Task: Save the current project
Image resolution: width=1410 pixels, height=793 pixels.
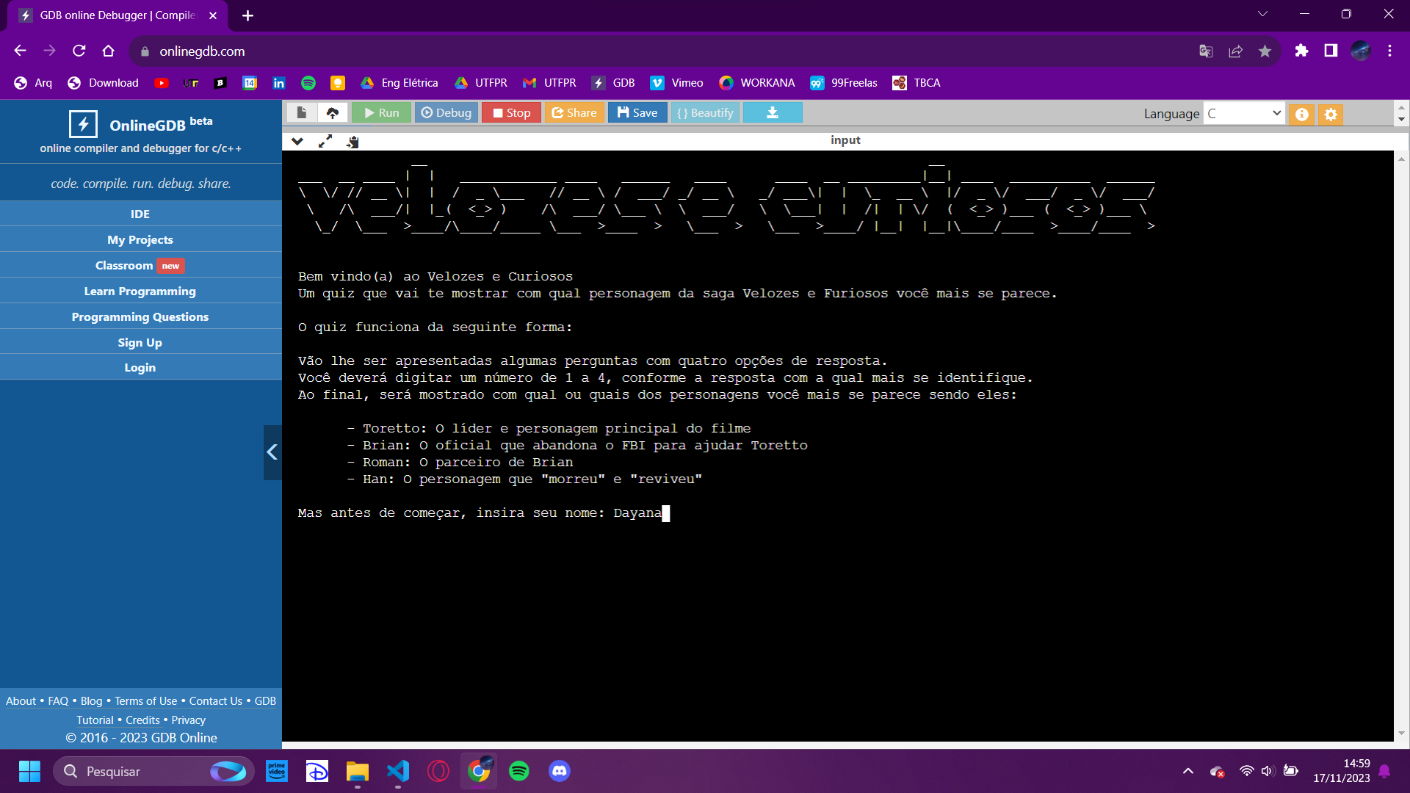Action: coord(637,112)
